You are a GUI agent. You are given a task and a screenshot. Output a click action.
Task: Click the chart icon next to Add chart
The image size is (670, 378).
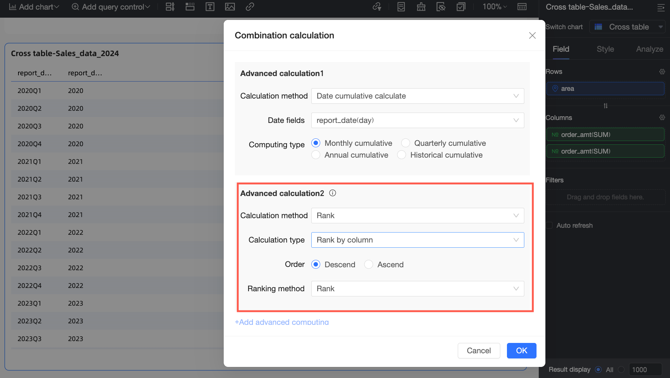[13, 7]
